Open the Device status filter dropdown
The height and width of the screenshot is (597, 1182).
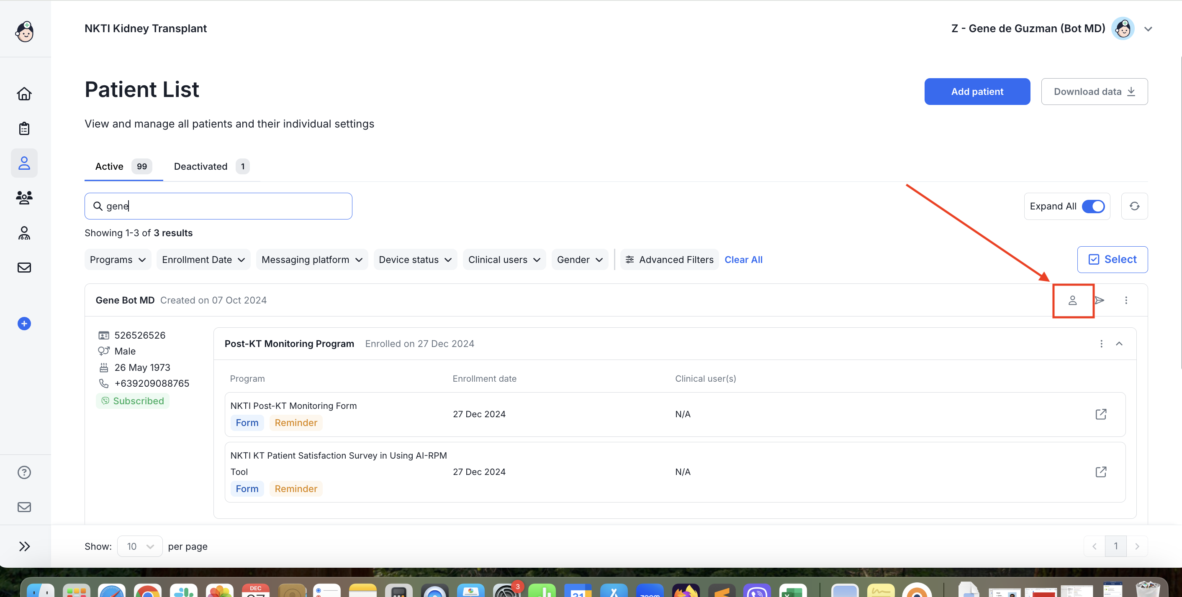[x=415, y=260]
